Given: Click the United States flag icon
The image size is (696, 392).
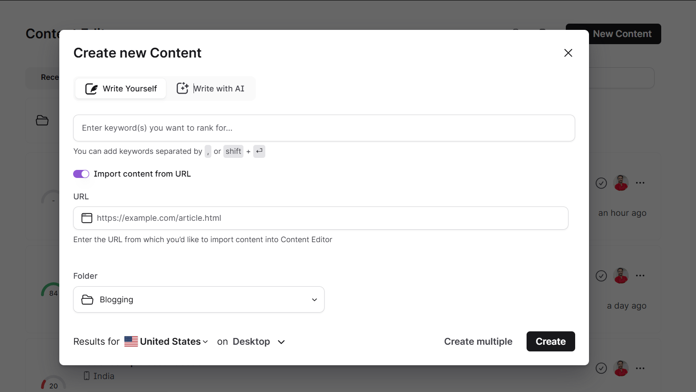Looking at the screenshot, I should coord(131,342).
